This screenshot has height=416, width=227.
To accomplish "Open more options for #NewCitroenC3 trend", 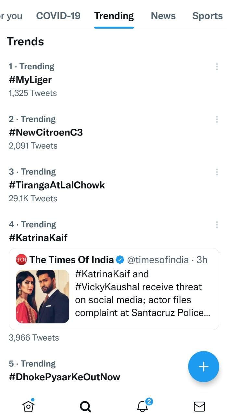I will click(217, 119).
